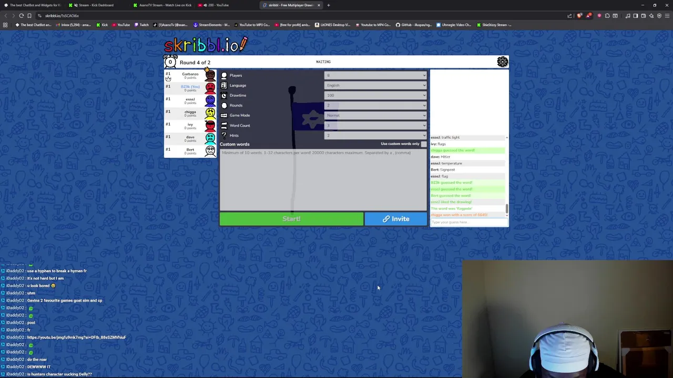Open the Brave Wallet icon

tap(644, 16)
